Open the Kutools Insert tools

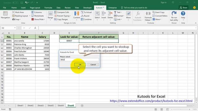pyautogui.click(x=104, y=16)
